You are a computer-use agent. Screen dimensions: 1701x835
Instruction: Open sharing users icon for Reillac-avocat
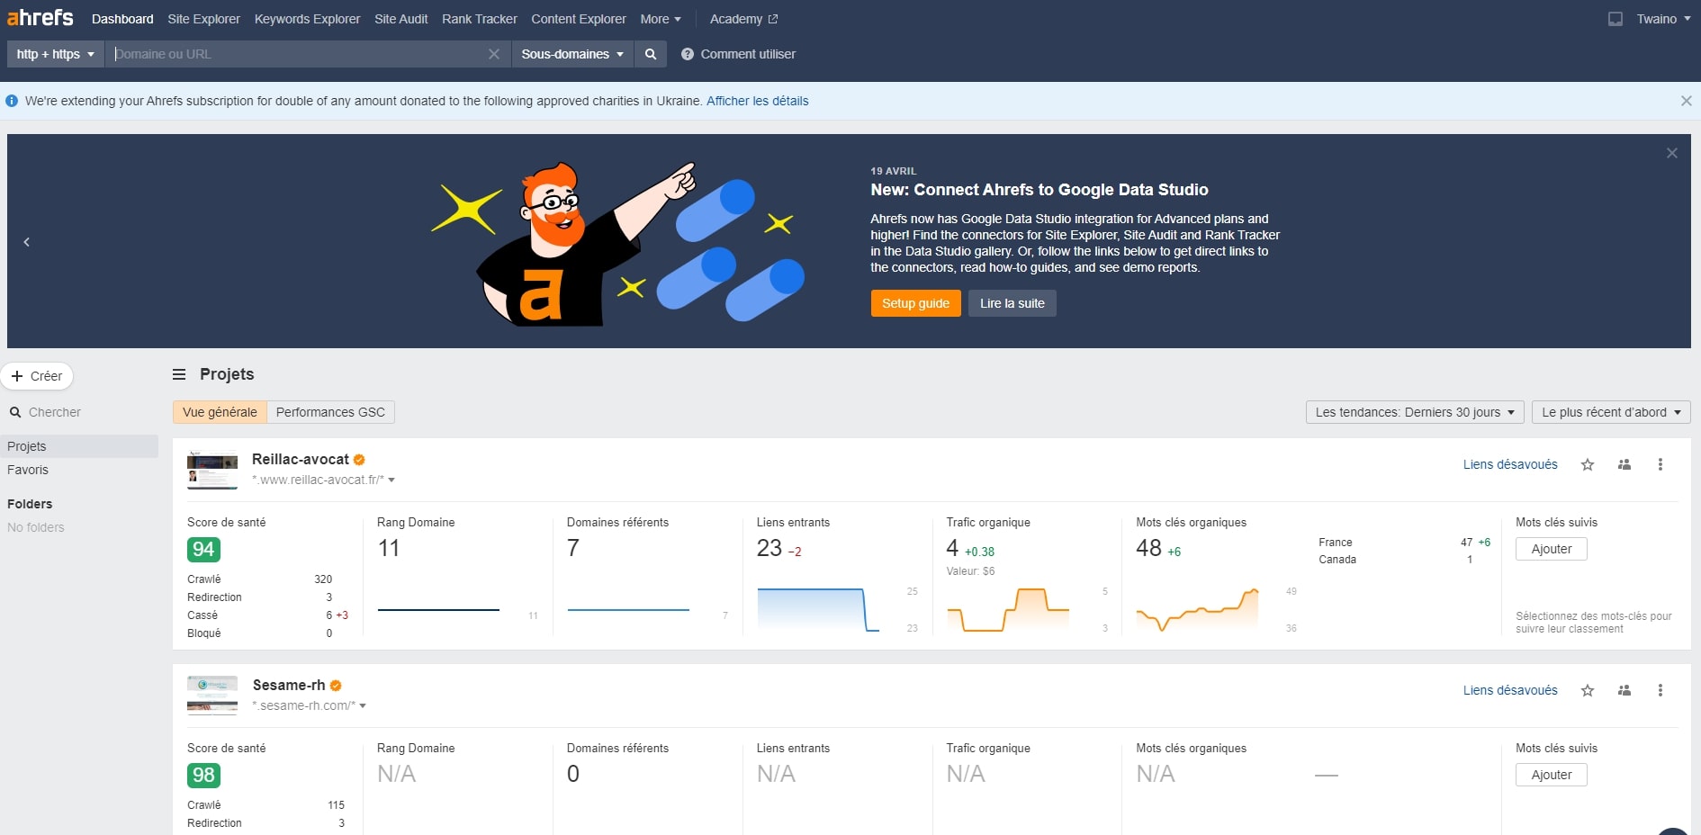[1624, 464]
